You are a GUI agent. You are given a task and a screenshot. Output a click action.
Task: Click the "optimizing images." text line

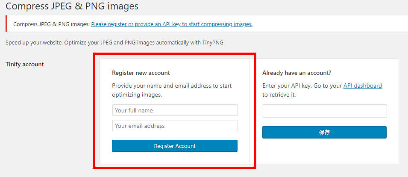[137, 94]
